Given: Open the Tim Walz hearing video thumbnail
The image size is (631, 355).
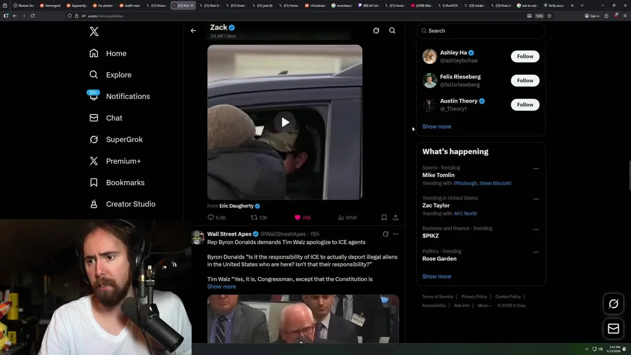Looking at the screenshot, I should 303,319.
